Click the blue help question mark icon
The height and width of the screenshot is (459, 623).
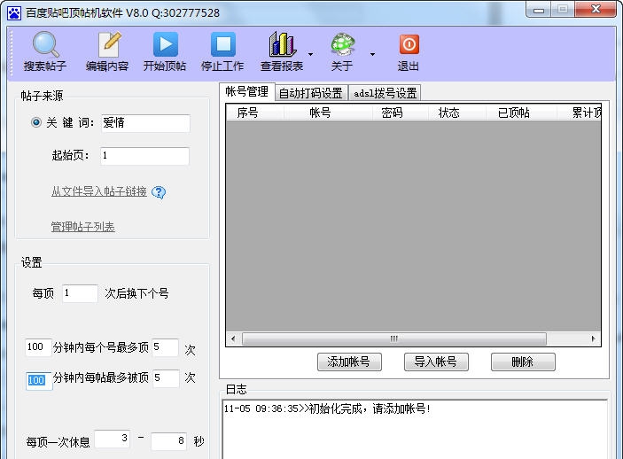(160, 192)
